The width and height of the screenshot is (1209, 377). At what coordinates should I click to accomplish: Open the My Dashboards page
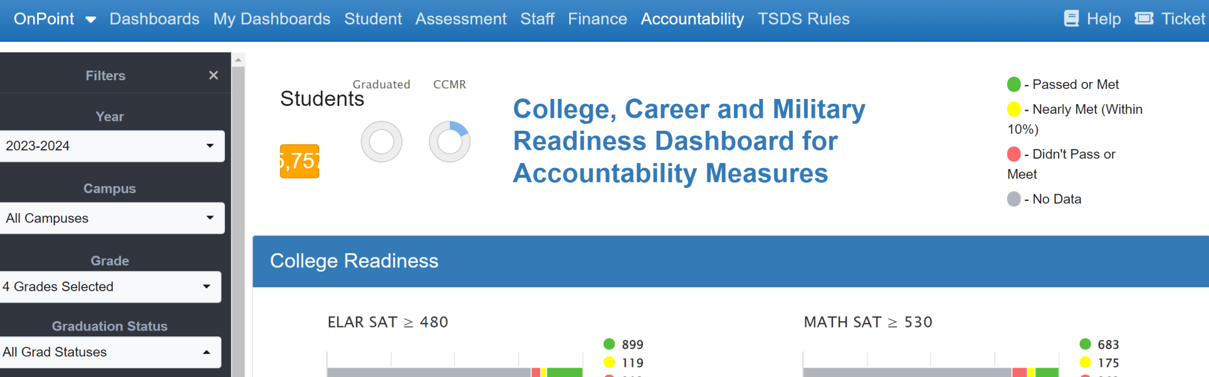(272, 18)
